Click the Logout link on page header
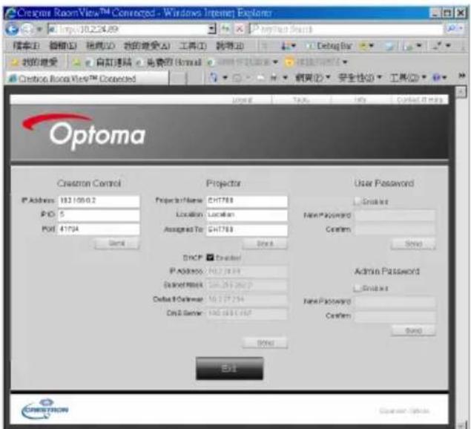The image size is (471, 429). click(242, 99)
